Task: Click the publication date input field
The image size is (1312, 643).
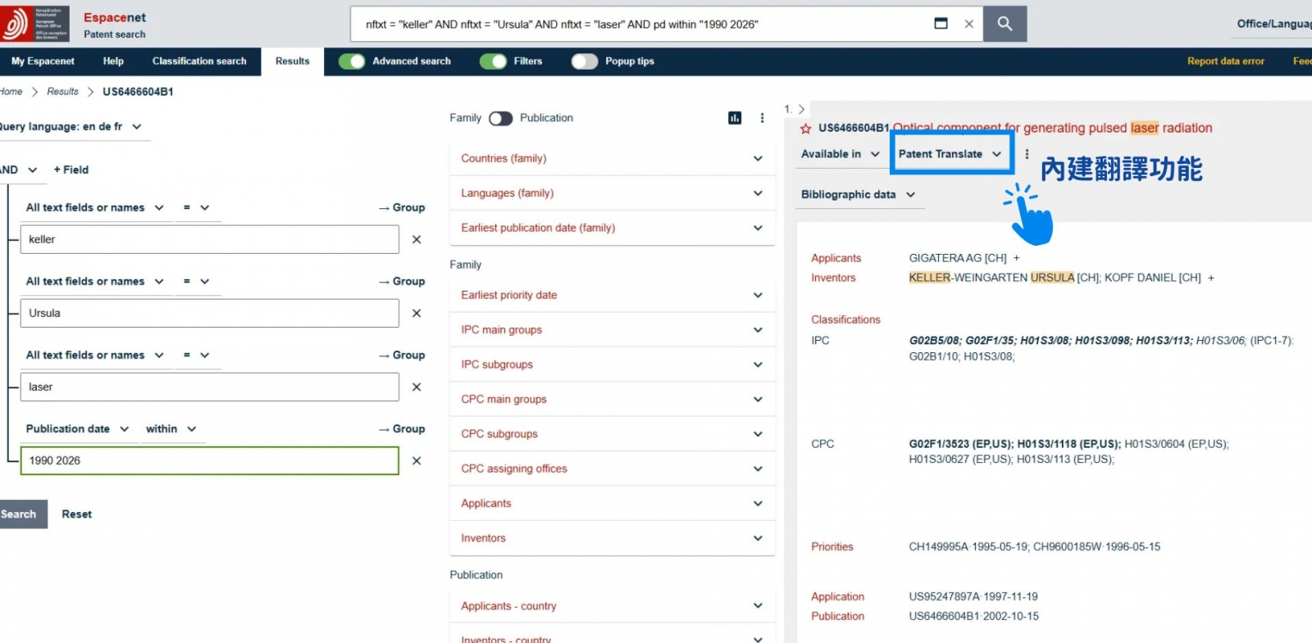Action: tap(209, 460)
